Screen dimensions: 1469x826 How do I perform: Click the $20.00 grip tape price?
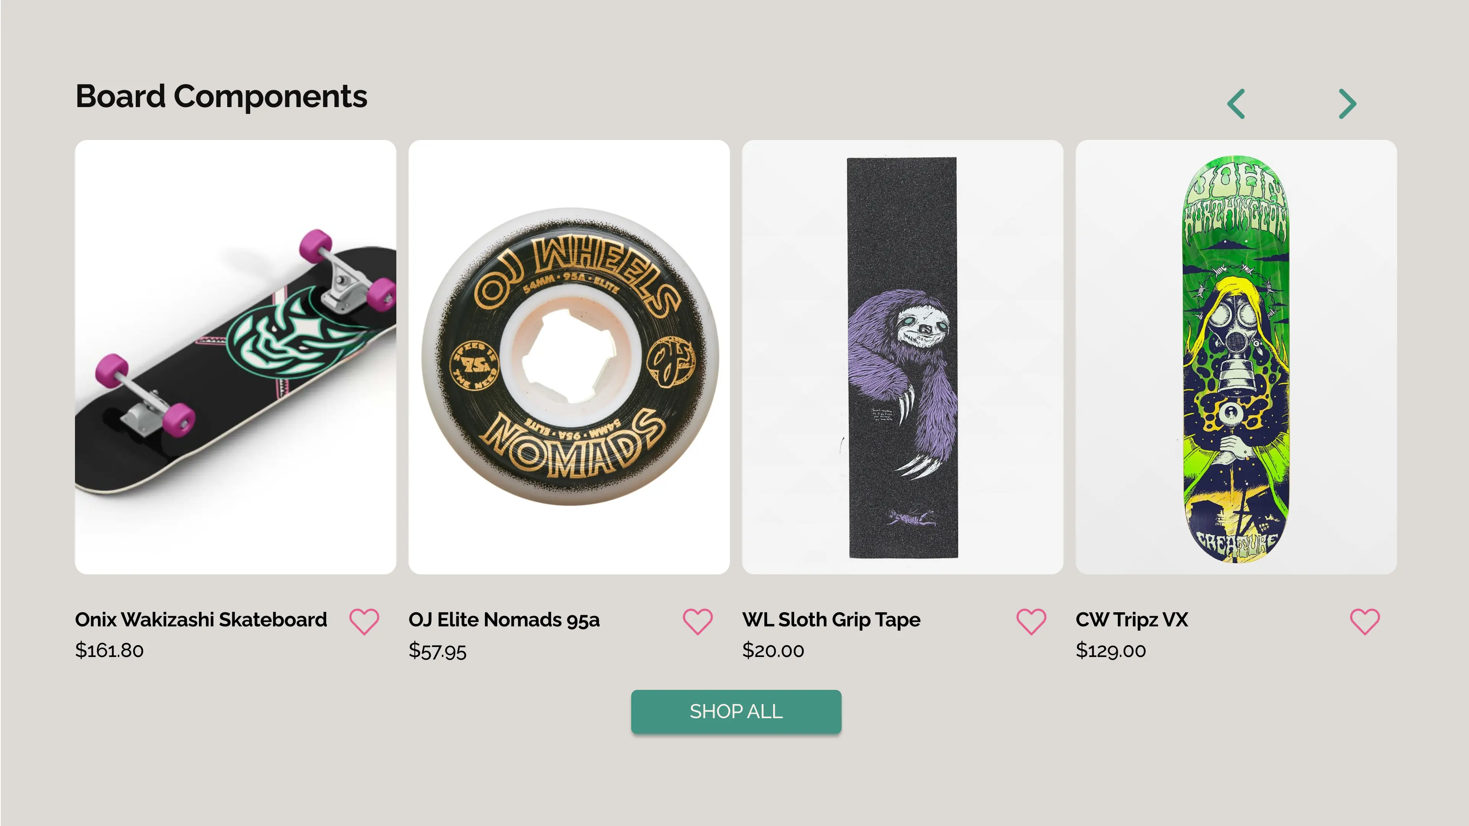(773, 650)
